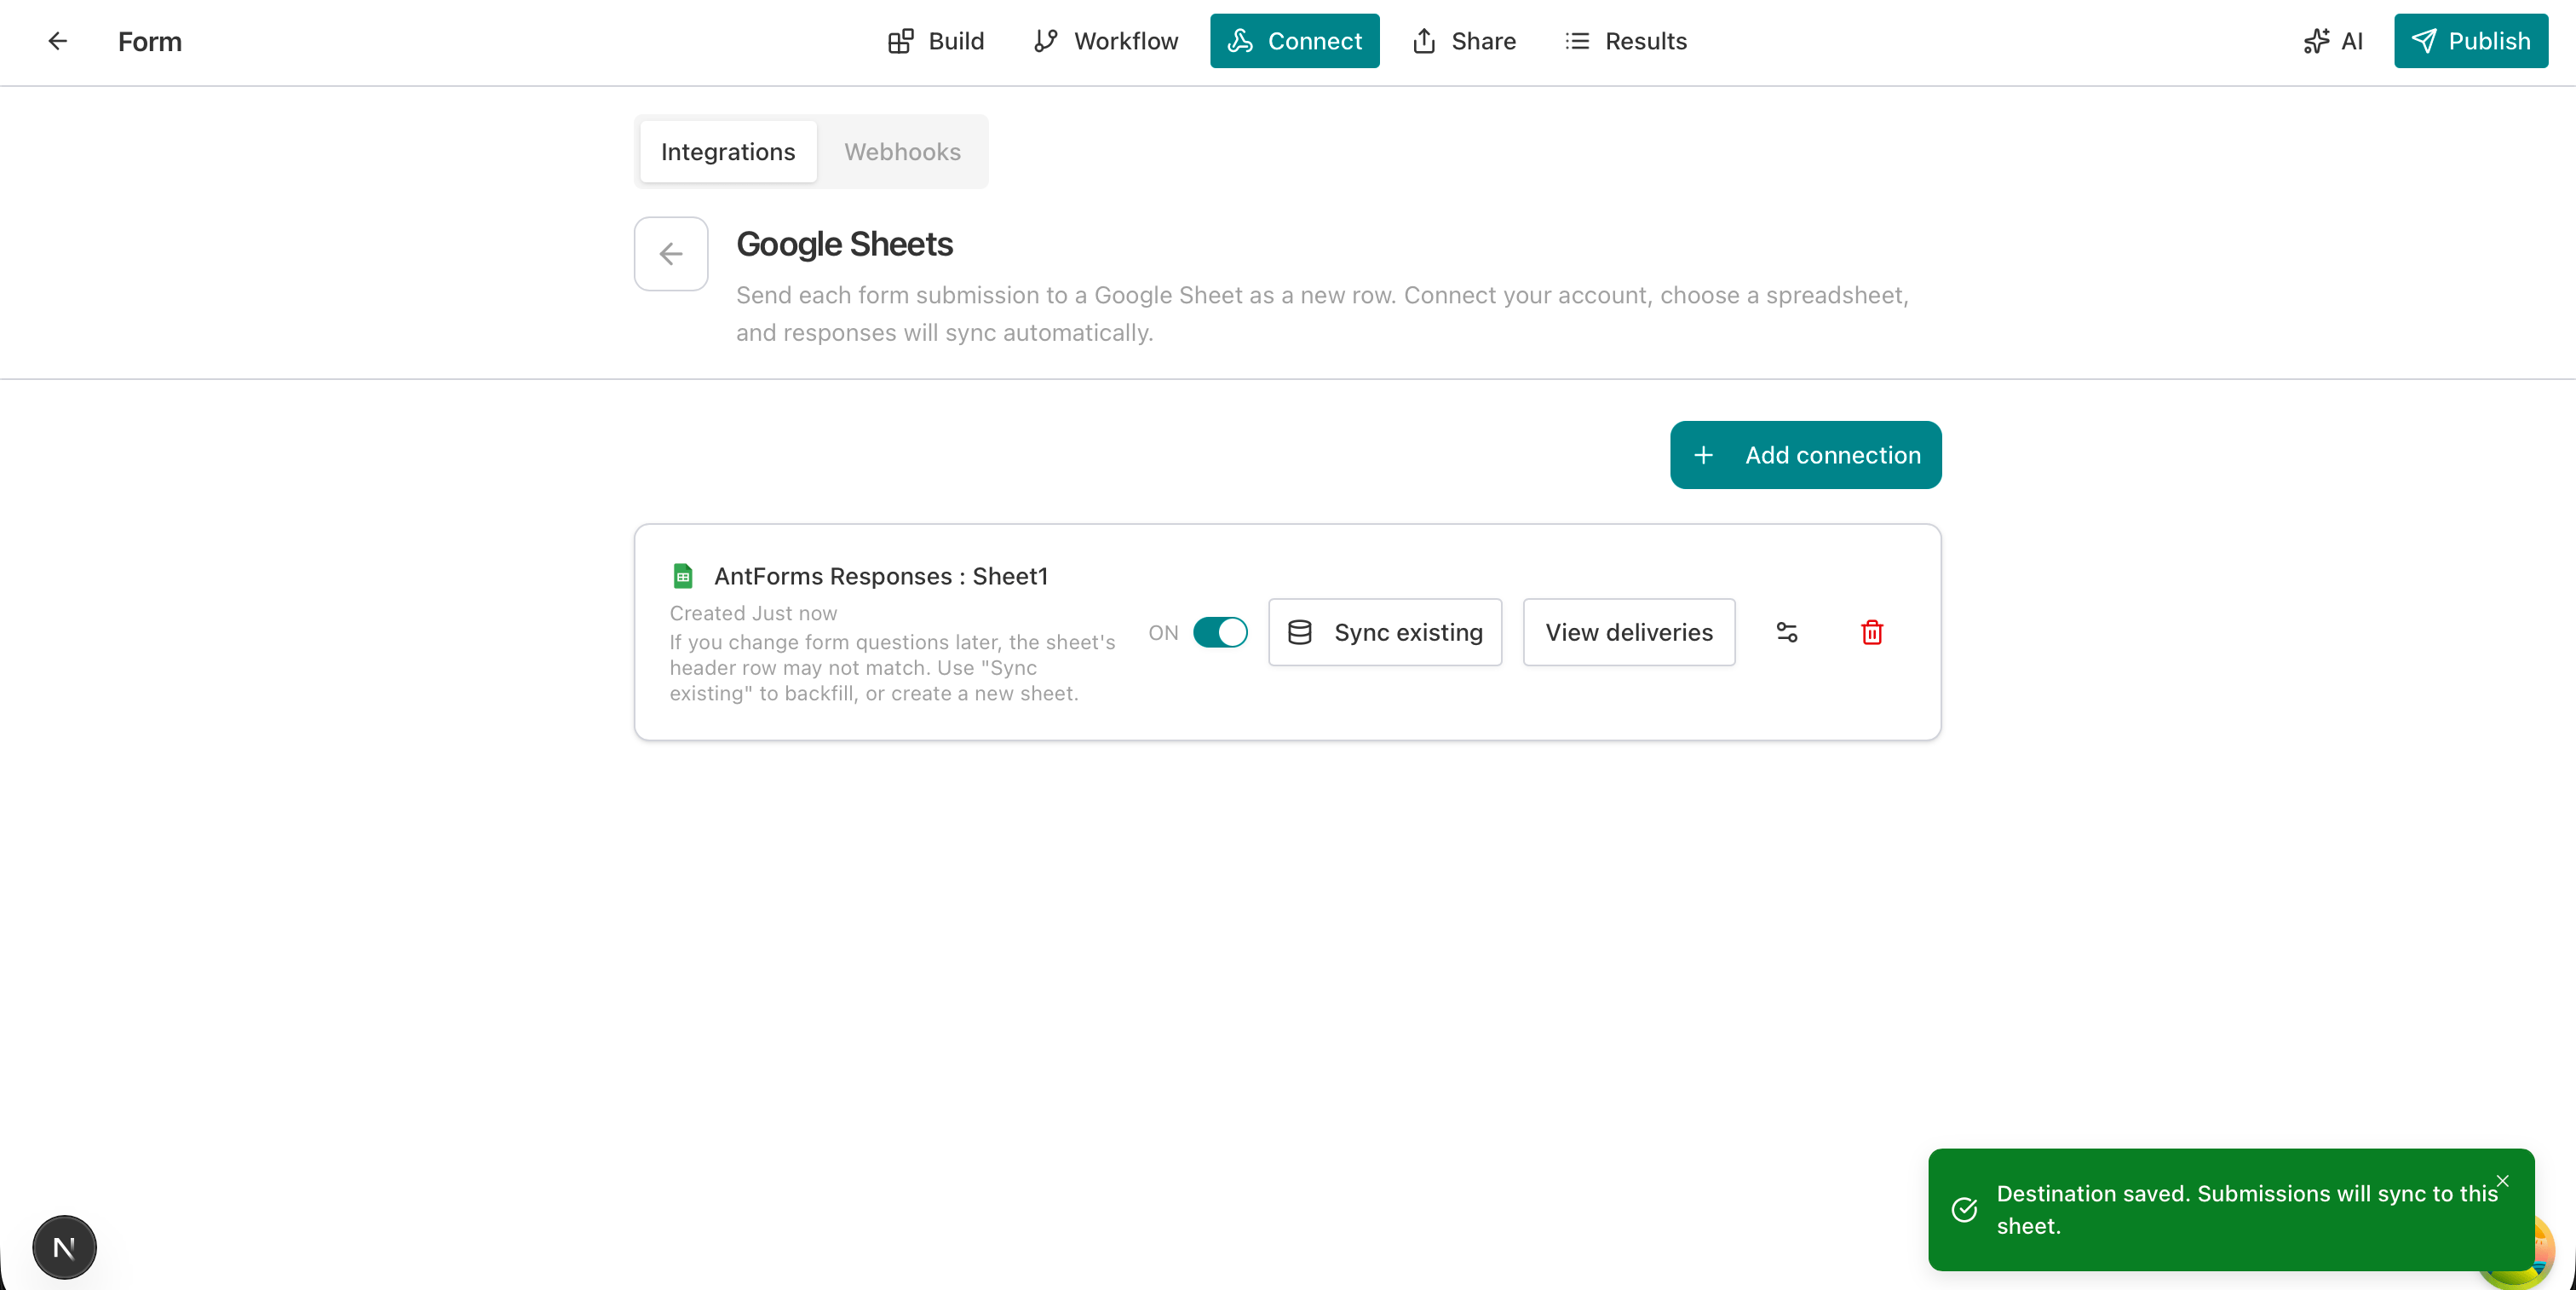The height and width of the screenshot is (1290, 2576).
Task: Open Results via its list icon
Action: [1576, 41]
